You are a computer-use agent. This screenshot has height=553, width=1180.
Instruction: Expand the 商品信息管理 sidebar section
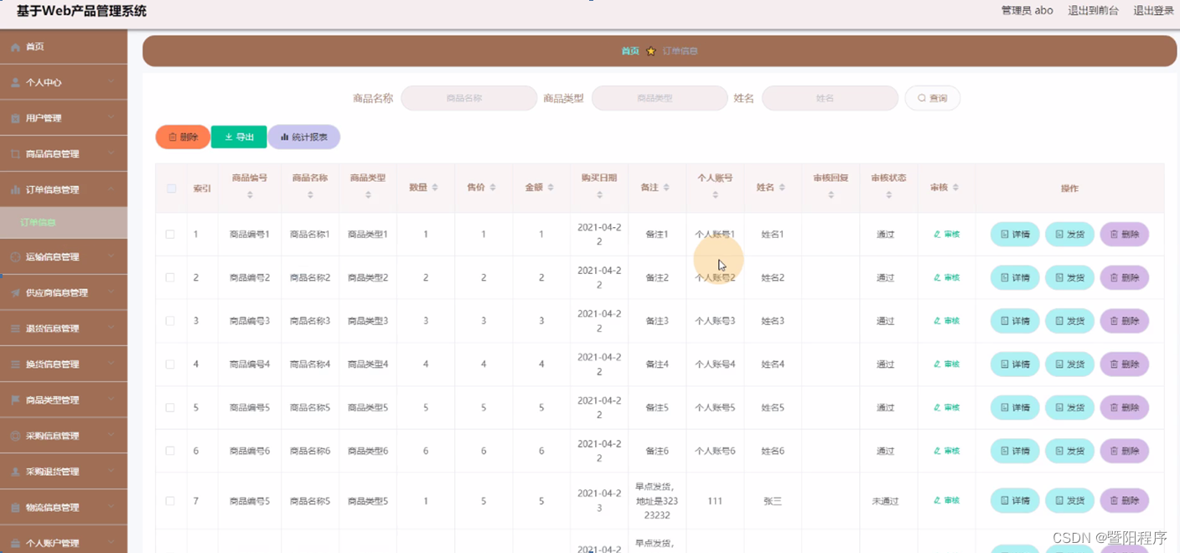63,153
